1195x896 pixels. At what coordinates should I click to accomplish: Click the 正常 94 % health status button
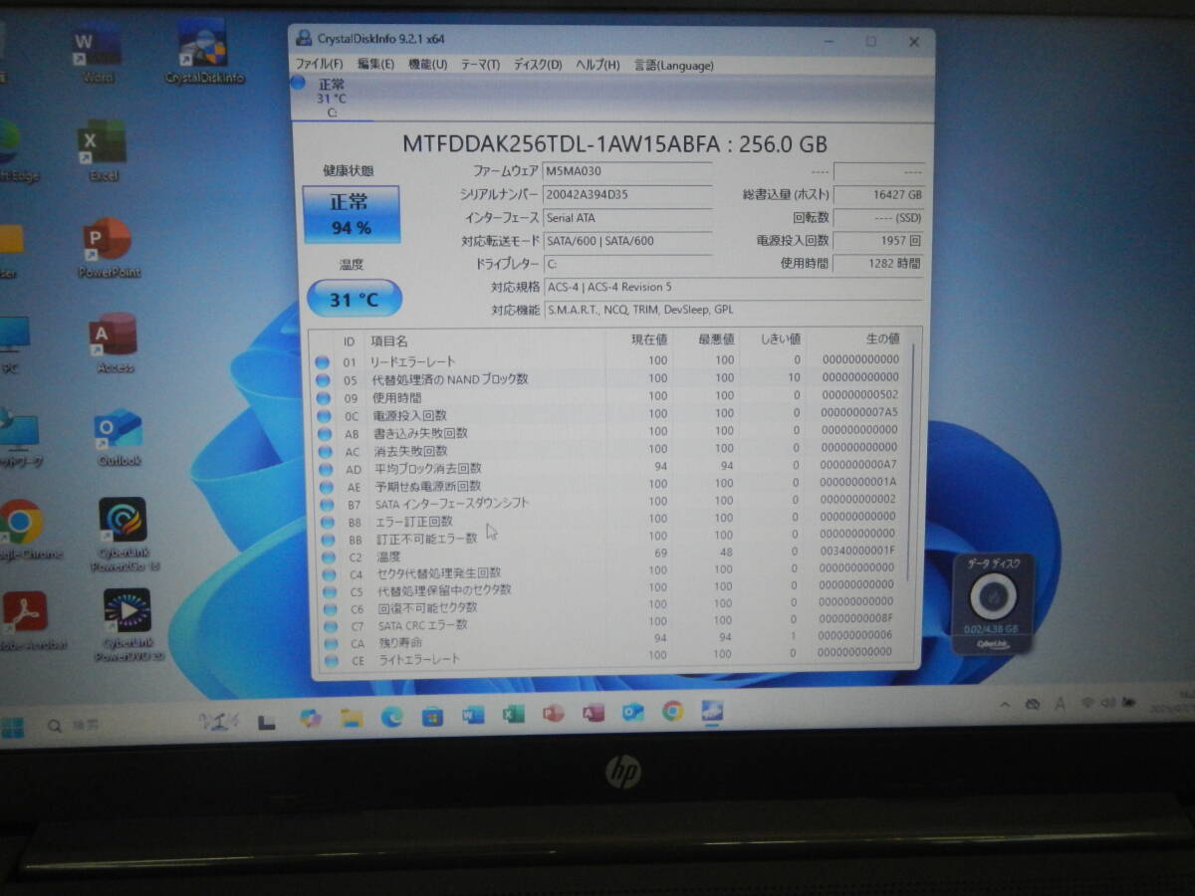tap(351, 214)
